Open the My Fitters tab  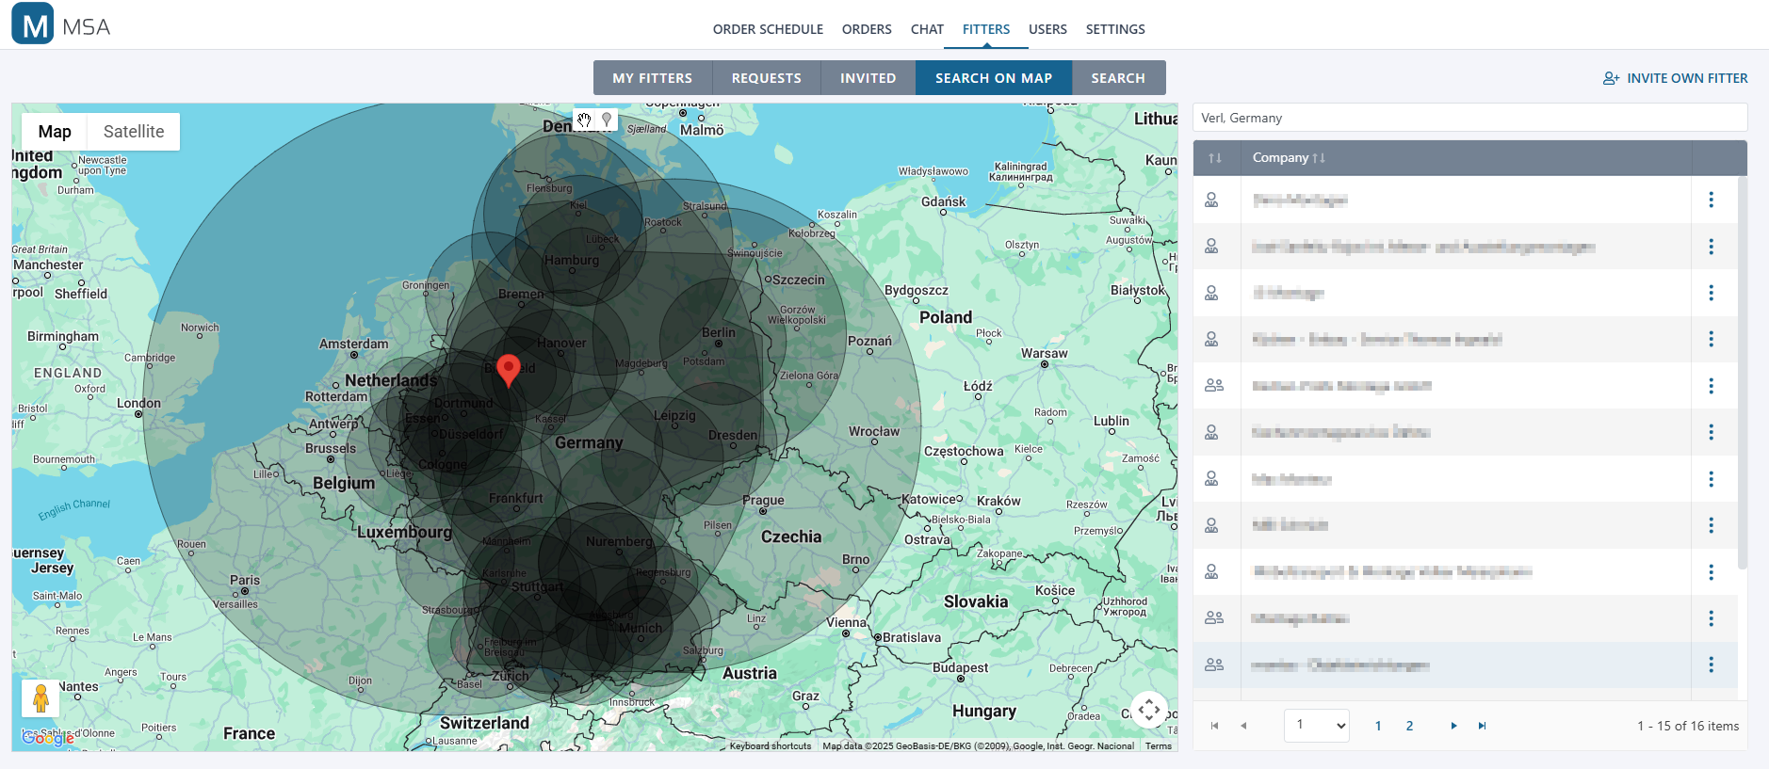click(x=652, y=78)
